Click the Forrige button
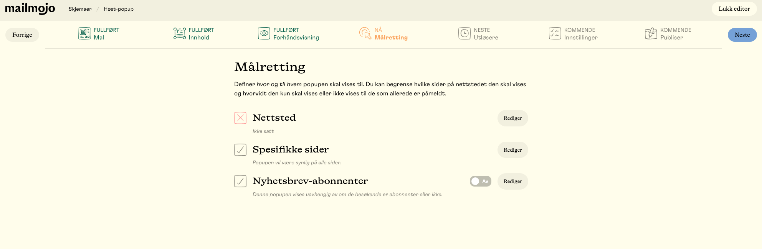Screen dimensions: 762x249 coord(22,35)
